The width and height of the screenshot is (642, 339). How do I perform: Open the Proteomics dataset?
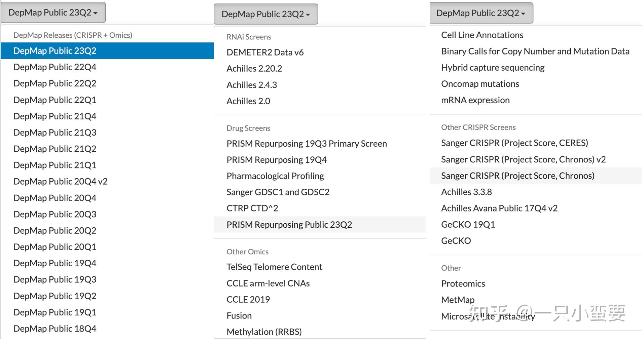(x=463, y=284)
